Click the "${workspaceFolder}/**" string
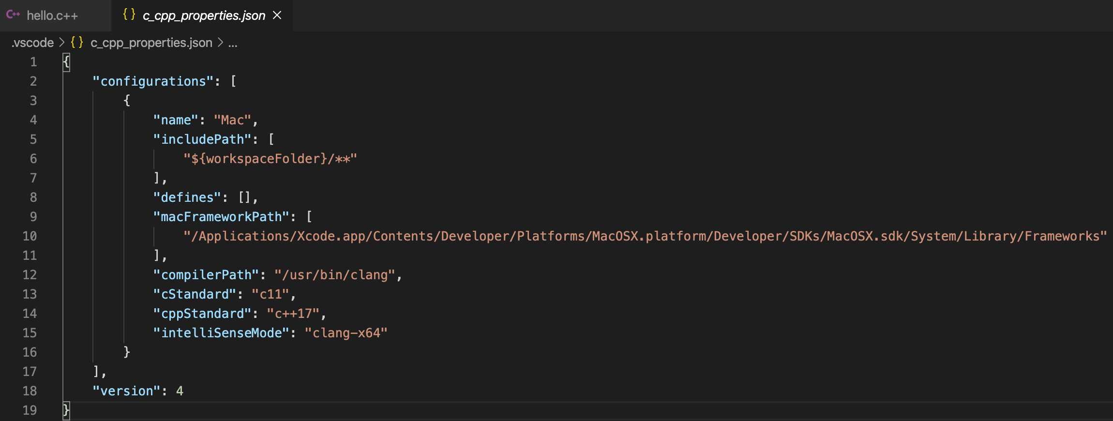 point(270,159)
